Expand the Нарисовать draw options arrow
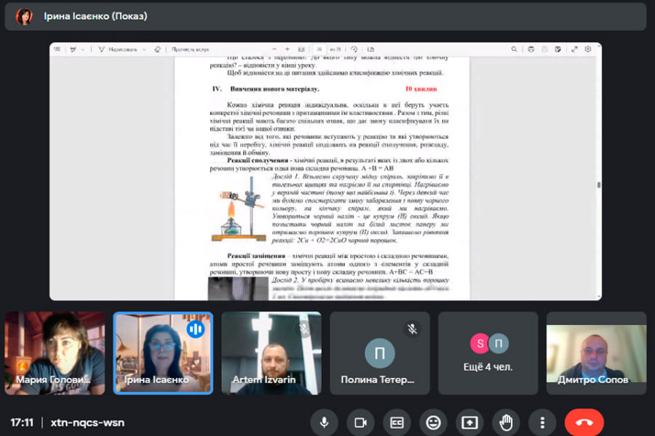 point(144,49)
